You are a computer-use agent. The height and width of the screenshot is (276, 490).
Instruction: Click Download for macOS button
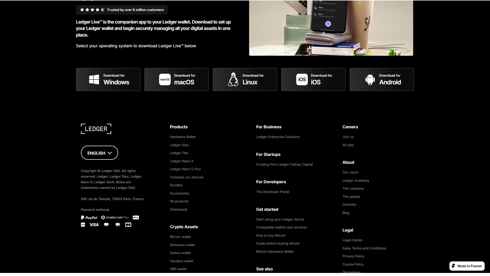pos(177,79)
